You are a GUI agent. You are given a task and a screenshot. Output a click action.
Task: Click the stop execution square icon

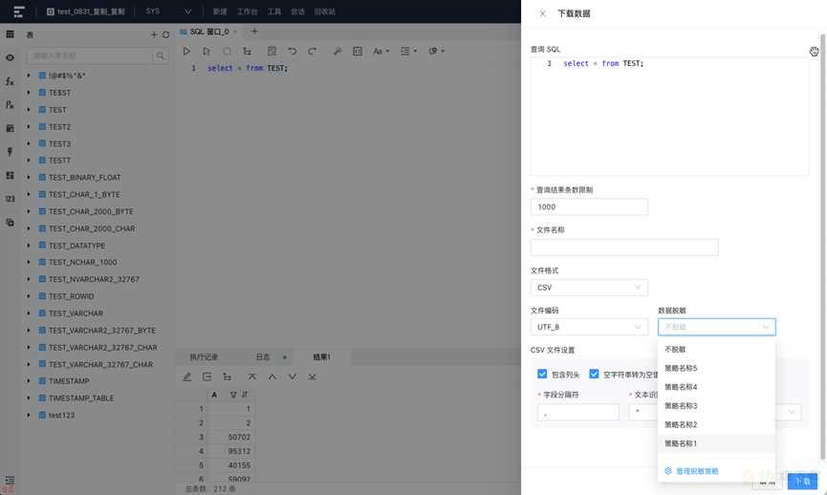[227, 52]
